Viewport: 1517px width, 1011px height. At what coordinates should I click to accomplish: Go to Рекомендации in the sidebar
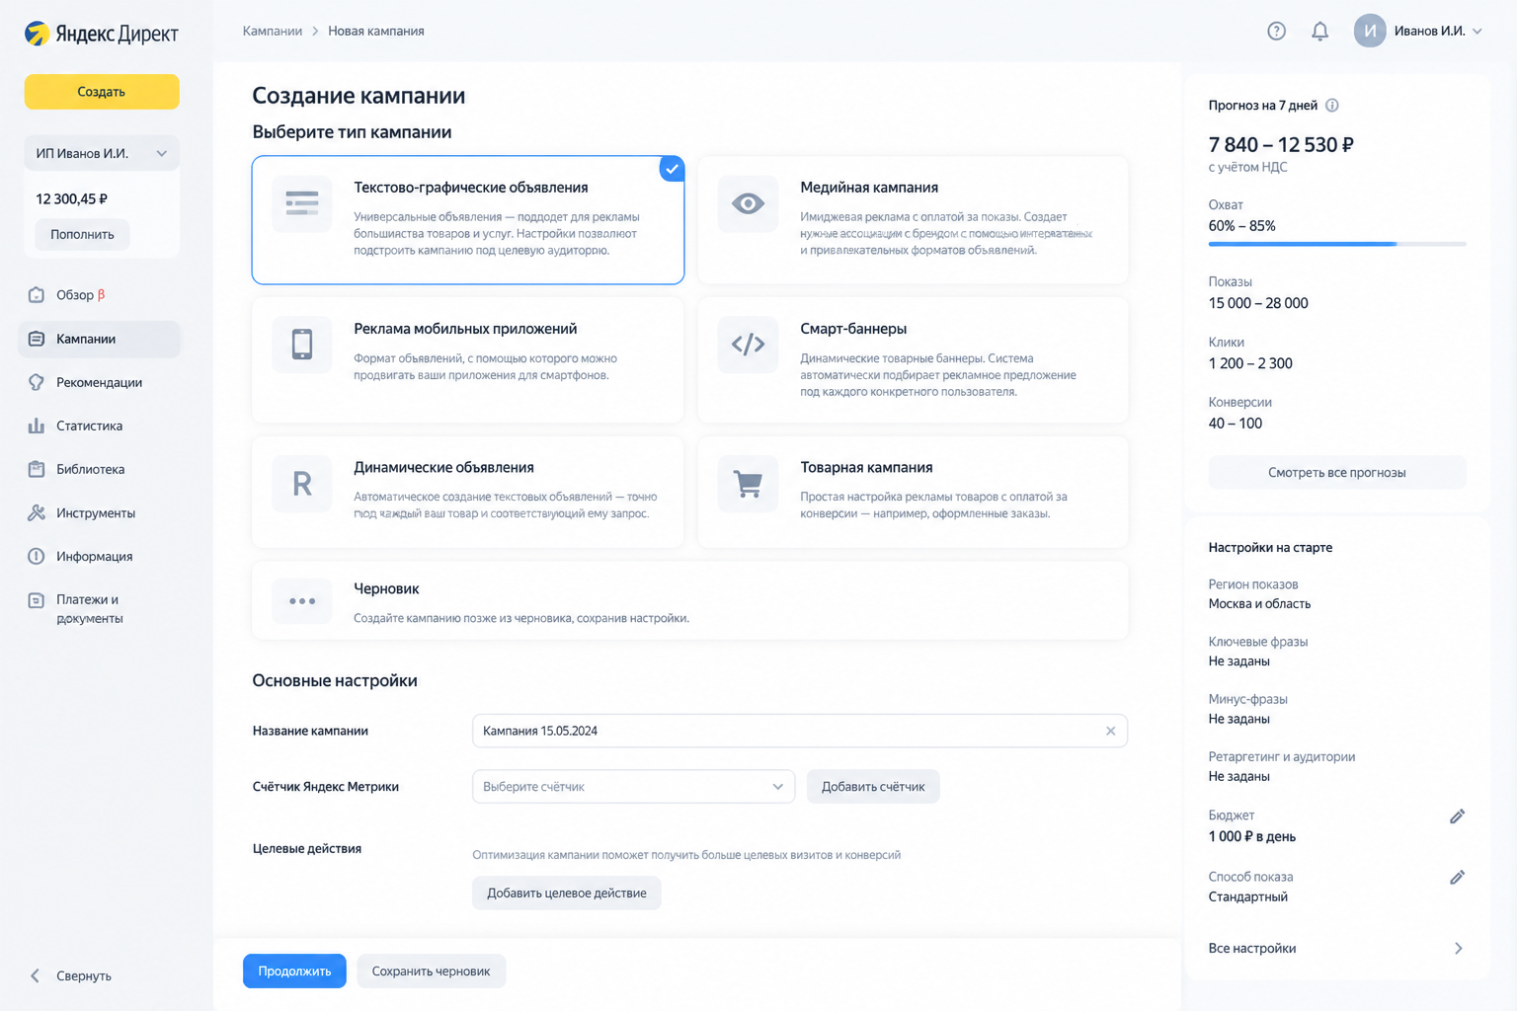click(x=99, y=382)
